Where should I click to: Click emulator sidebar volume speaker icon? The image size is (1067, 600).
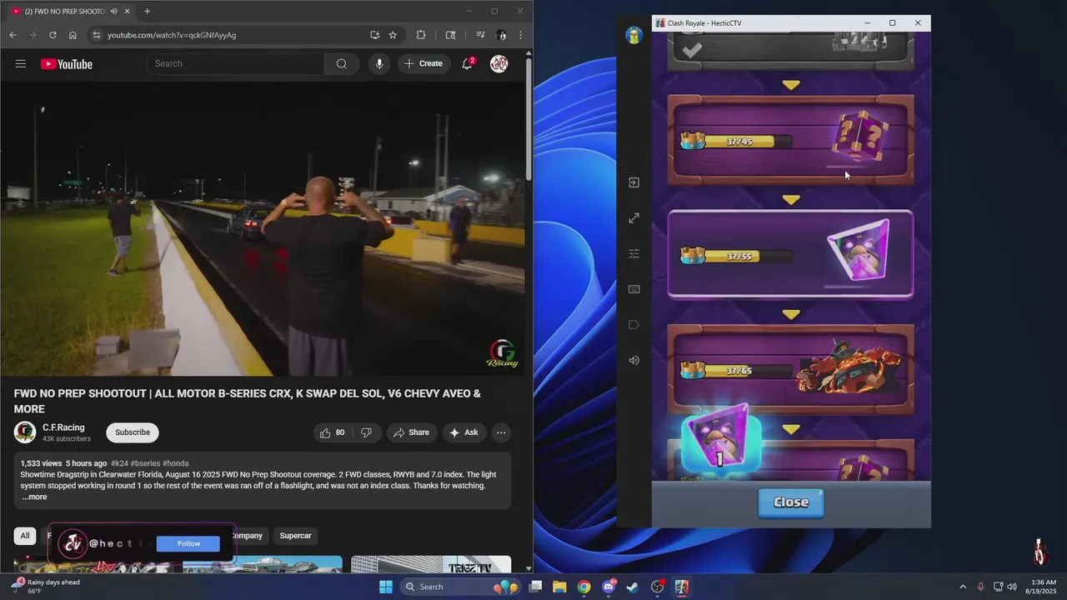click(x=634, y=360)
